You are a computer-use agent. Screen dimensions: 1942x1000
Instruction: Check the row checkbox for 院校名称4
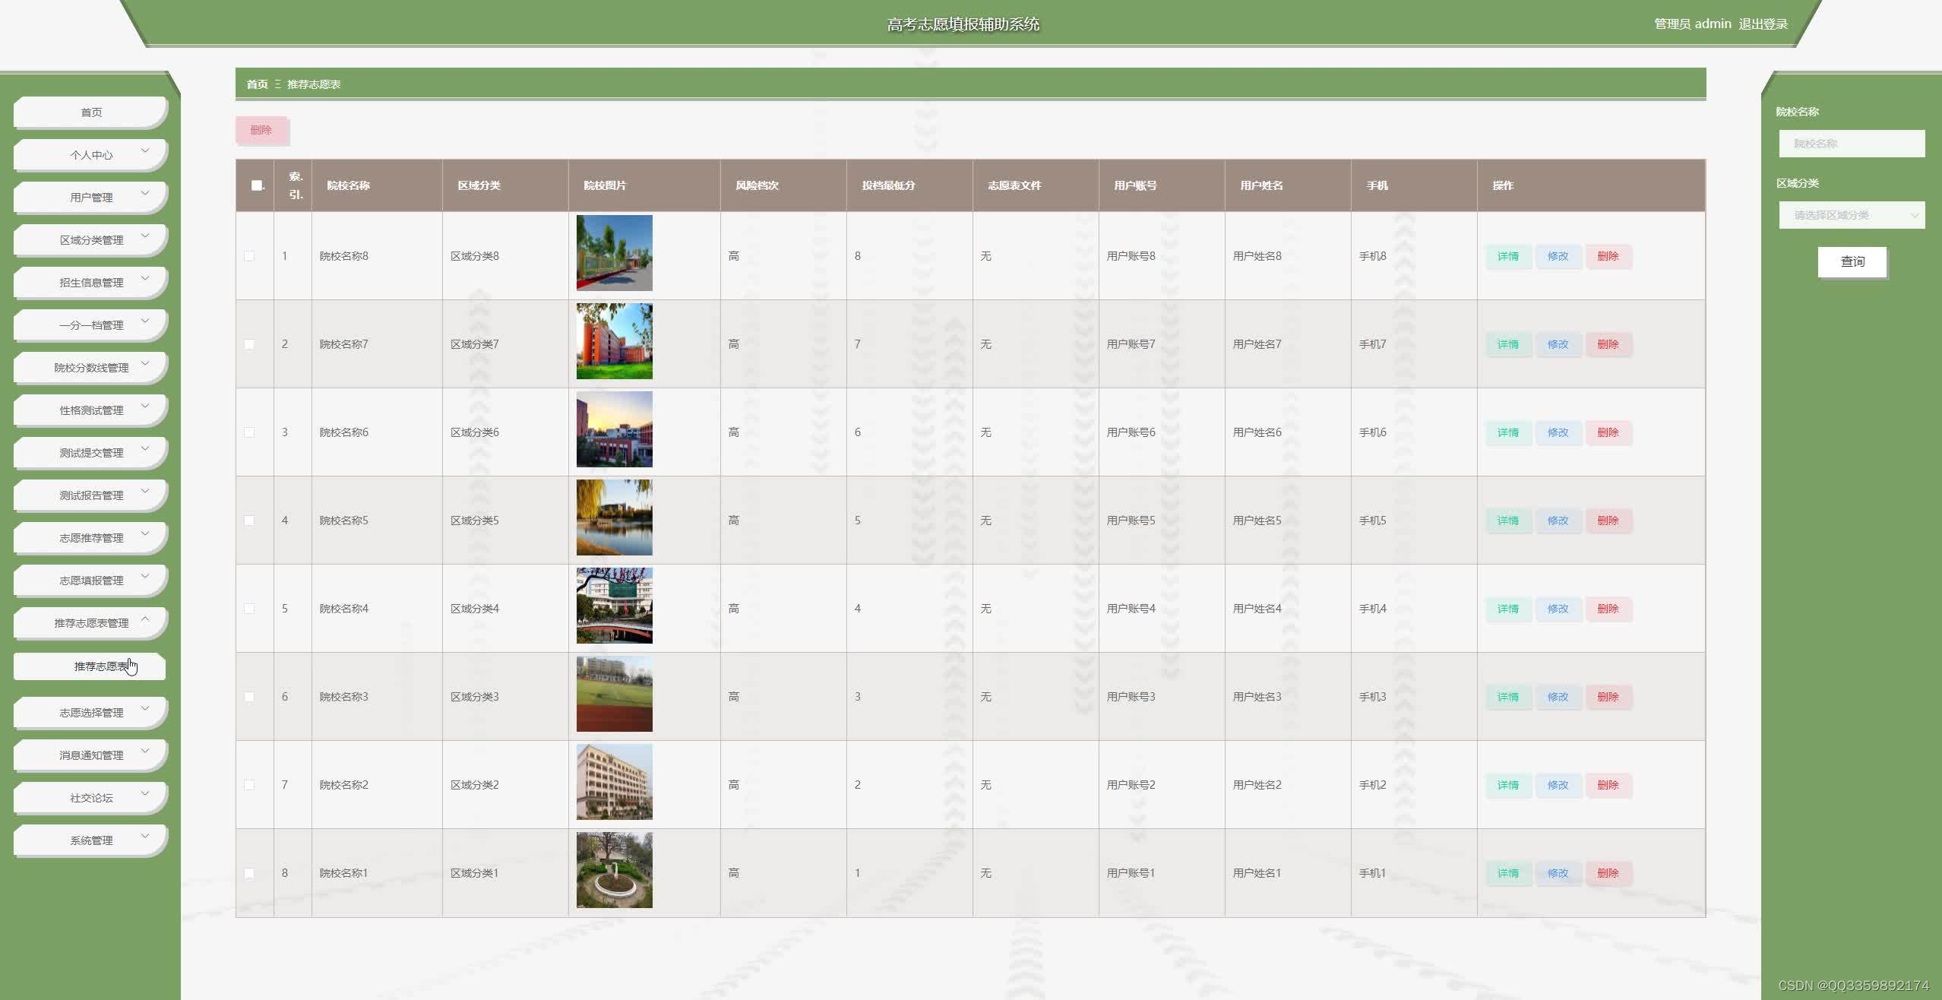coord(249,609)
